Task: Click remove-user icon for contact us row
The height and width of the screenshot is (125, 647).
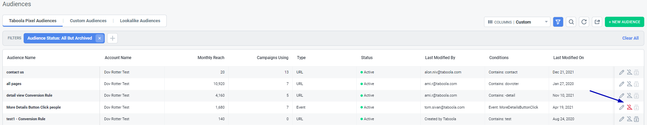Action: pos(629,72)
